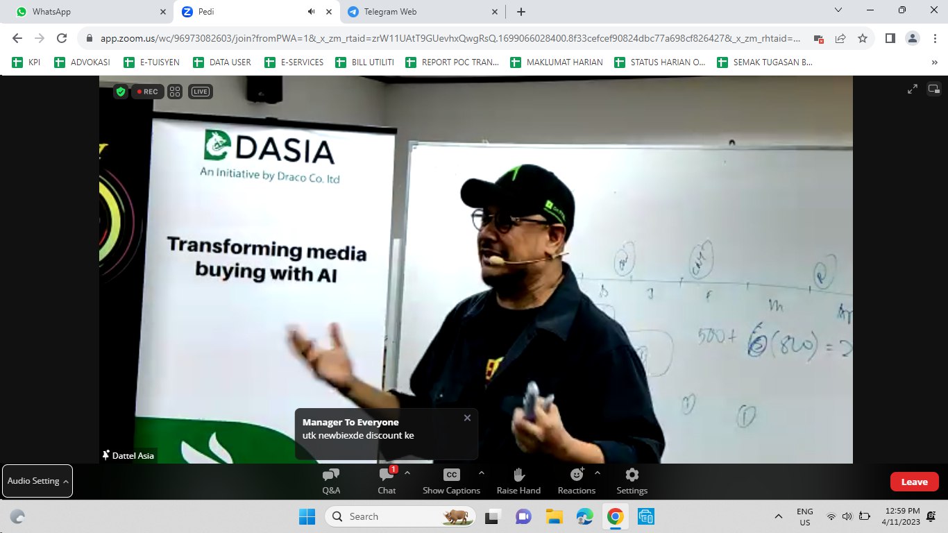948x533 pixels.
Task: Open the REPORT POC TRAN bookmark
Action: pos(452,62)
